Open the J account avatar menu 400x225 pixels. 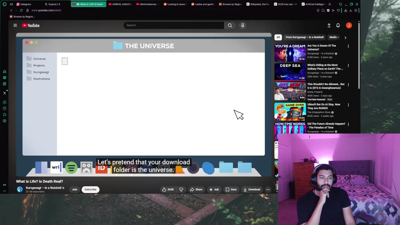pos(349,25)
